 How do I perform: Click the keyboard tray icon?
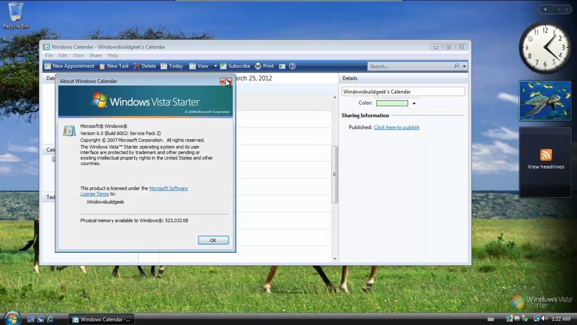490,319
